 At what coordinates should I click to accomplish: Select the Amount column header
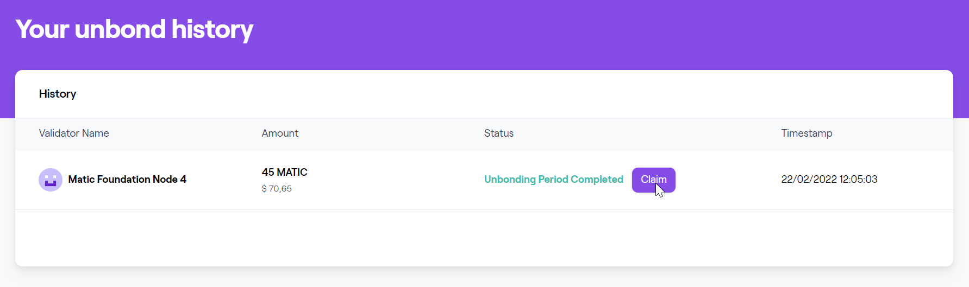280,133
